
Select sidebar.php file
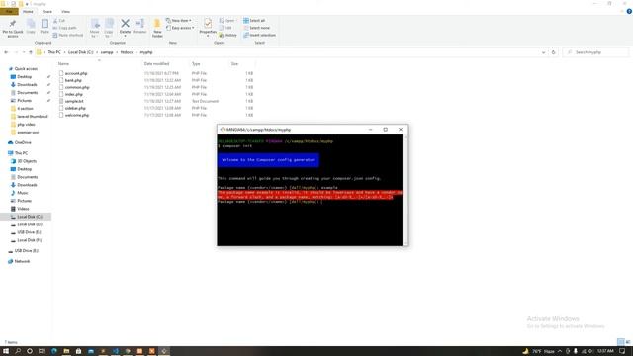75,108
